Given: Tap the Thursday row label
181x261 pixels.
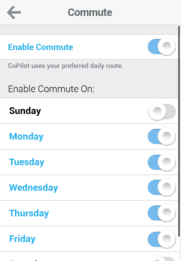Looking at the screenshot, I should click(29, 213).
